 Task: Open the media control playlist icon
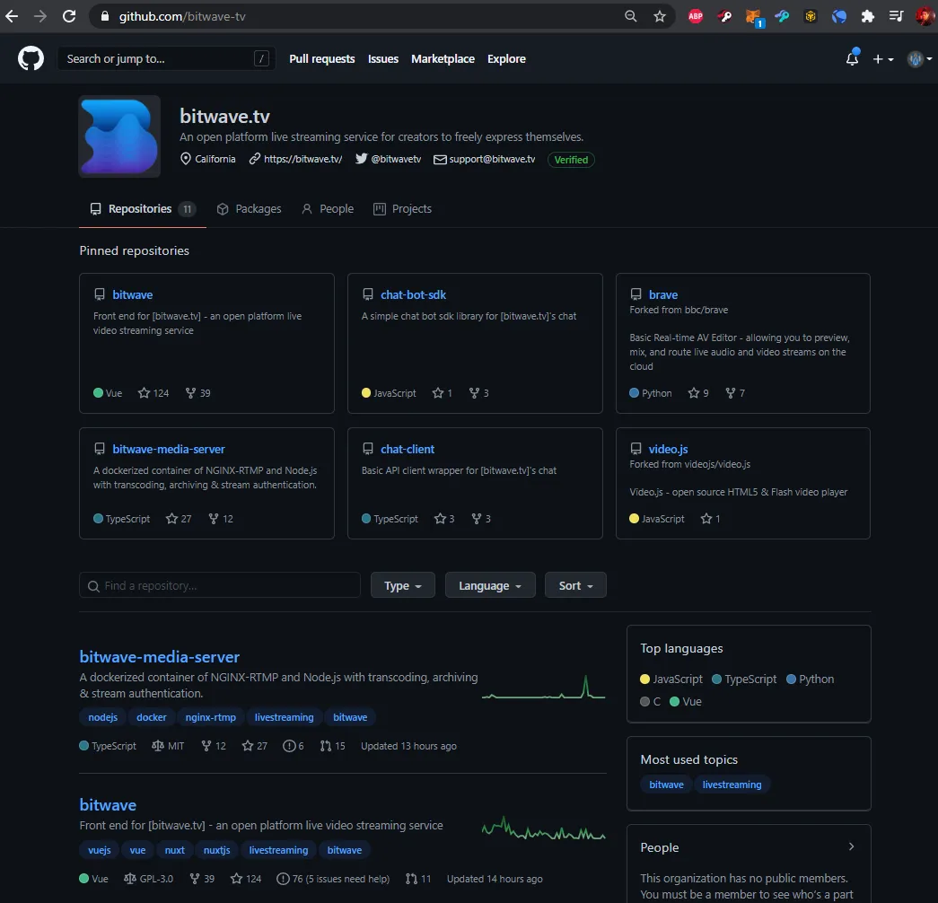(x=896, y=16)
